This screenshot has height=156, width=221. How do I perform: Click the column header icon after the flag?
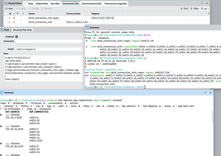point(23,13)
